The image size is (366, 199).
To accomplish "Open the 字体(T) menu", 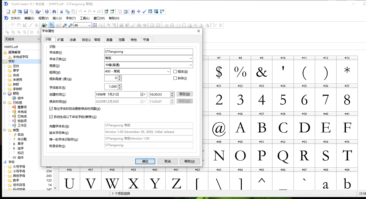I will (x=71, y=18).
